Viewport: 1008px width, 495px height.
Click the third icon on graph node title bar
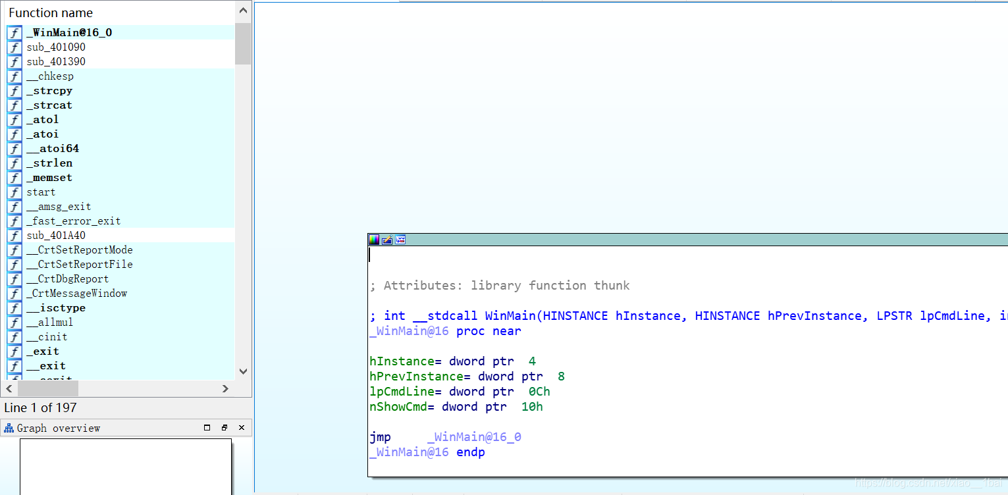[x=400, y=240]
